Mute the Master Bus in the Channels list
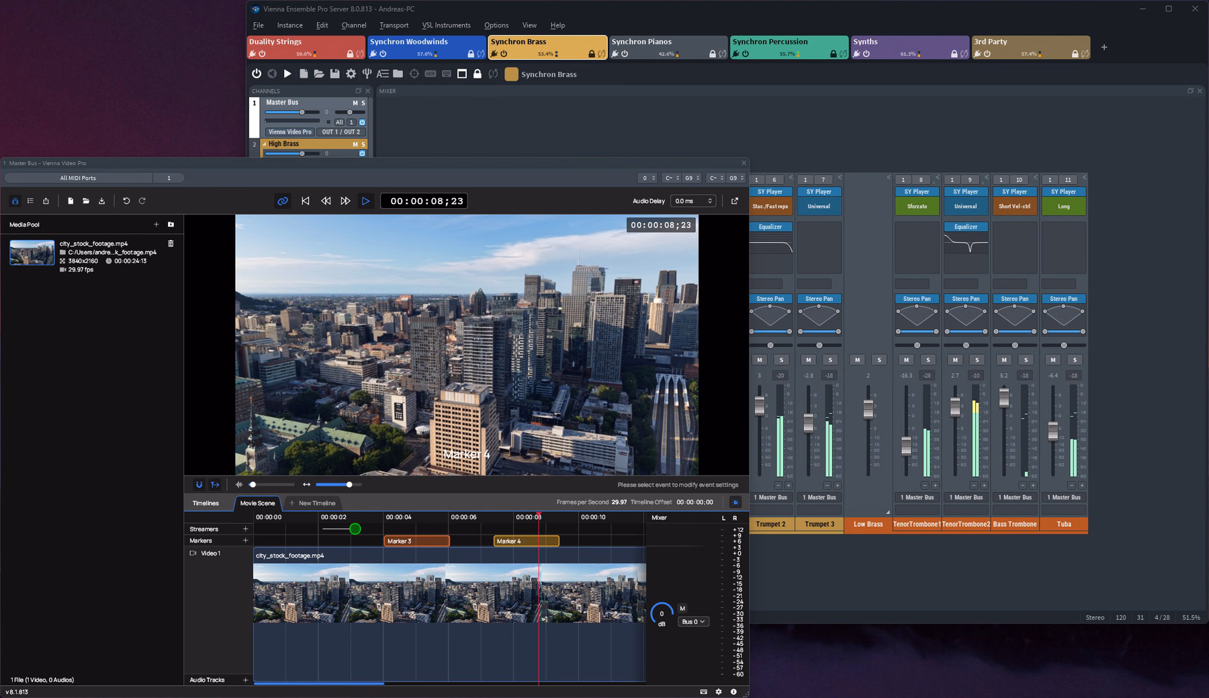Viewport: 1209px width, 698px height. click(355, 103)
